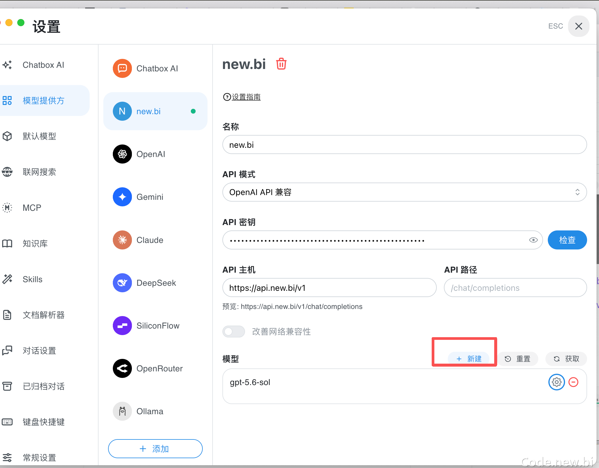Click the 模型提供方 grid icon

(7, 100)
